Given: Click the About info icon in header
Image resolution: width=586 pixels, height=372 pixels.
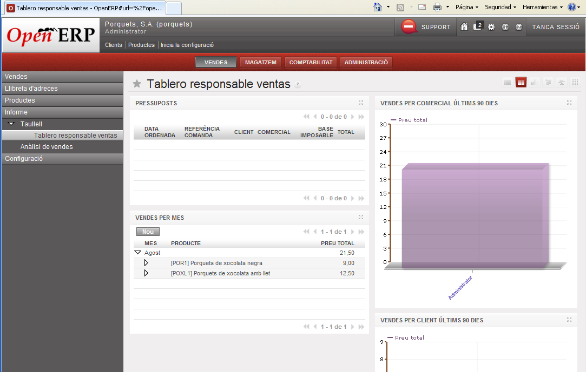Looking at the screenshot, I should coord(505,27).
